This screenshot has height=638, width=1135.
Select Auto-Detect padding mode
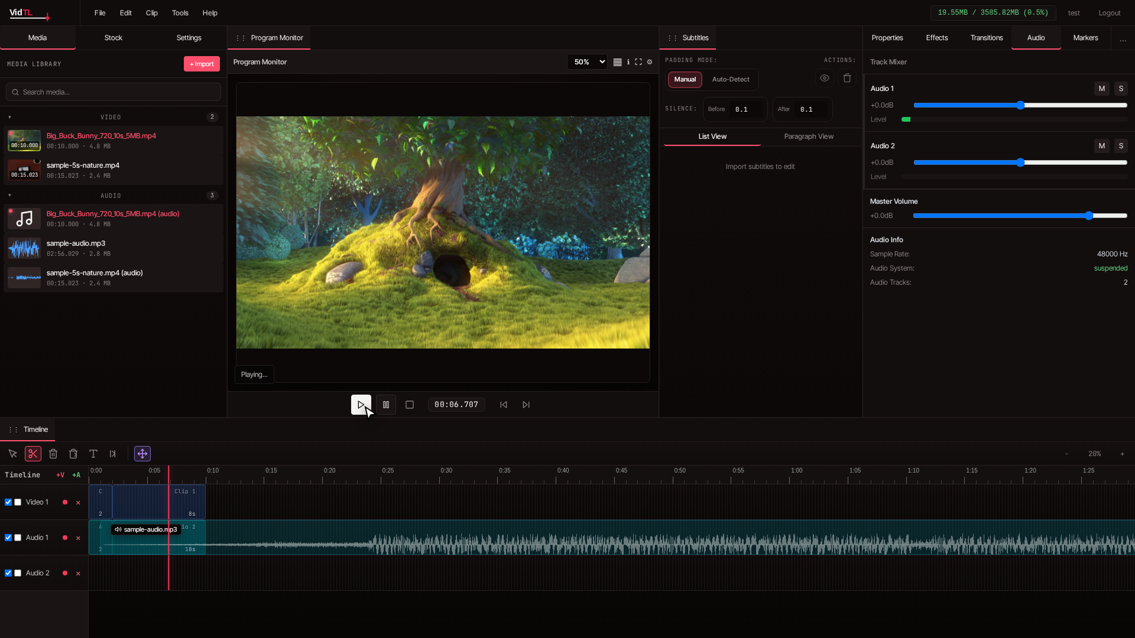coord(731,79)
